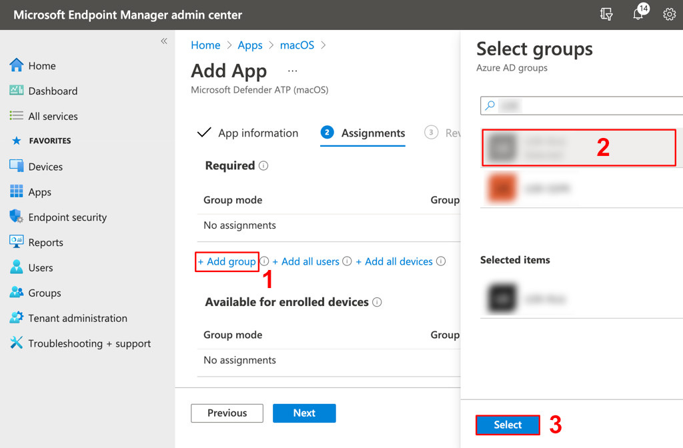Open the ellipsis menu next to Add App

pos(292,71)
